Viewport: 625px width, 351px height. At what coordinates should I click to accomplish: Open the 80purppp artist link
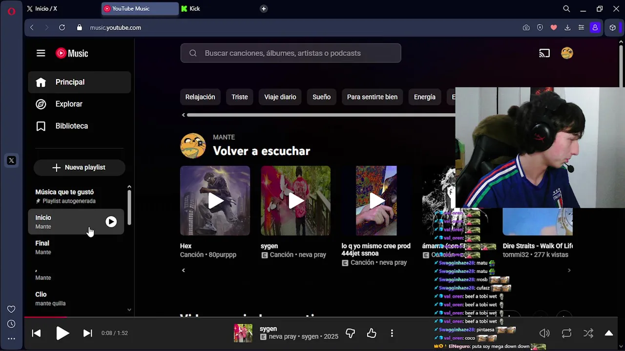tap(222, 254)
